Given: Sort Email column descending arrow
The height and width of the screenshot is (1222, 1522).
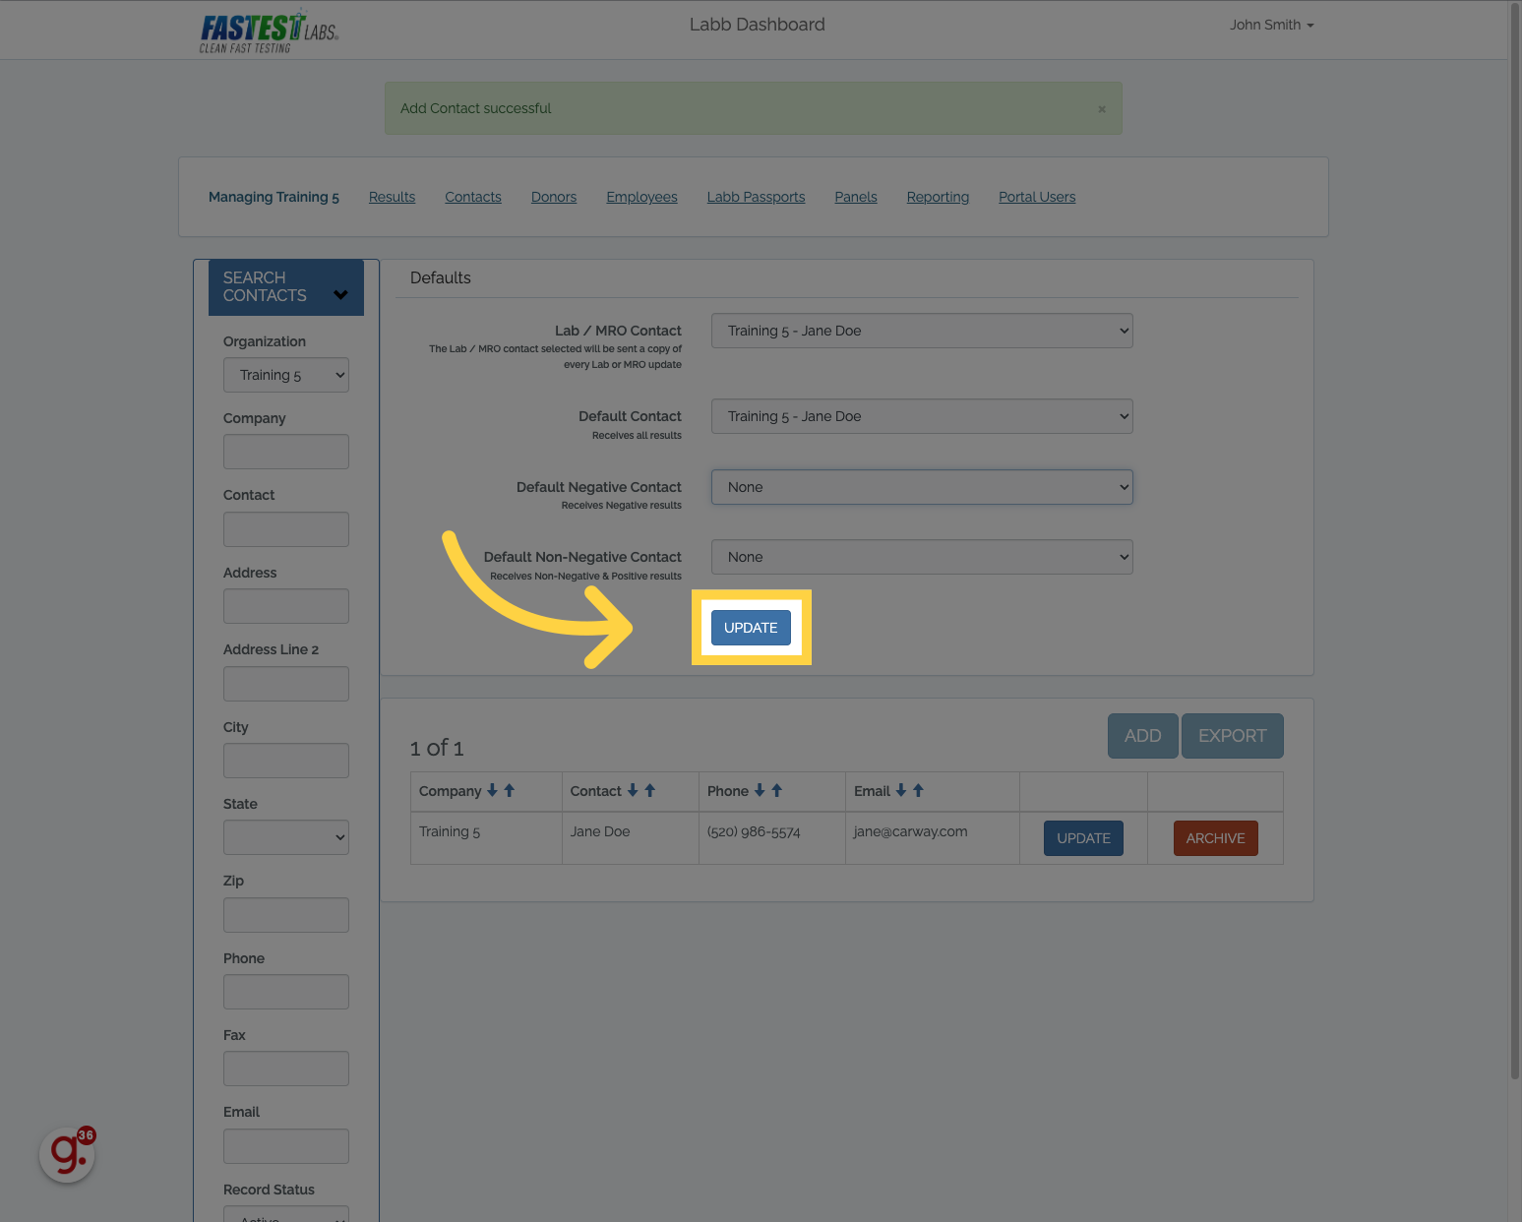Looking at the screenshot, I should [x=900, y=790].
